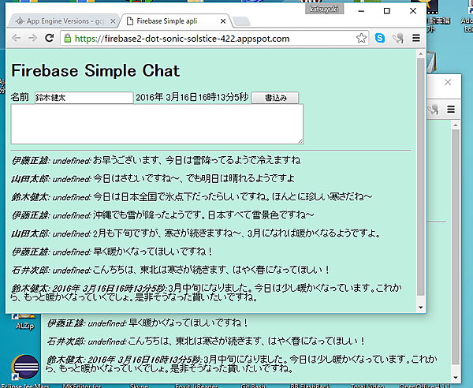
Task: Click scrollbar up arrow in background window
Action: tap(456, 125)
